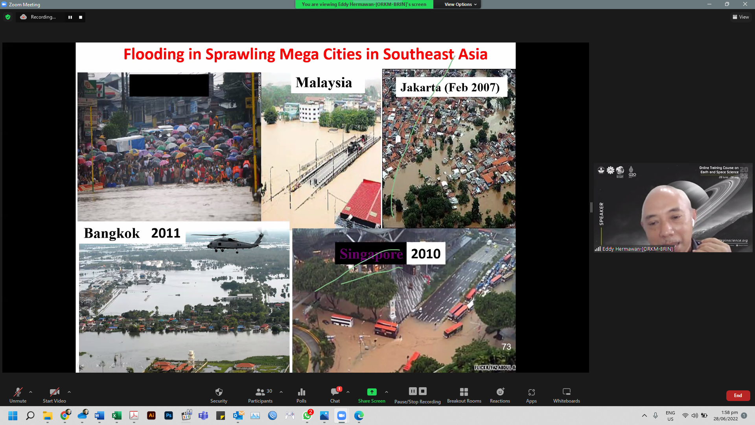This screenshot has width=755, height=425.
Task: Click the Apps icon
Action: [531, 392]
